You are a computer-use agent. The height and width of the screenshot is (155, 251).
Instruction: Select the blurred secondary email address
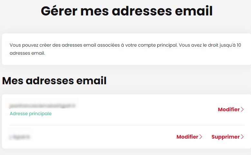click(x=20, y=137)
